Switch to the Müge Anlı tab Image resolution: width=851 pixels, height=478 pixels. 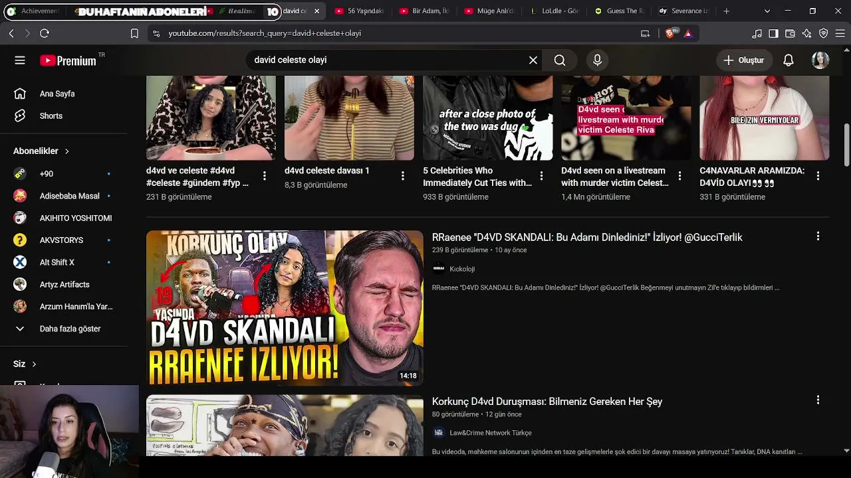click(491, 11)
